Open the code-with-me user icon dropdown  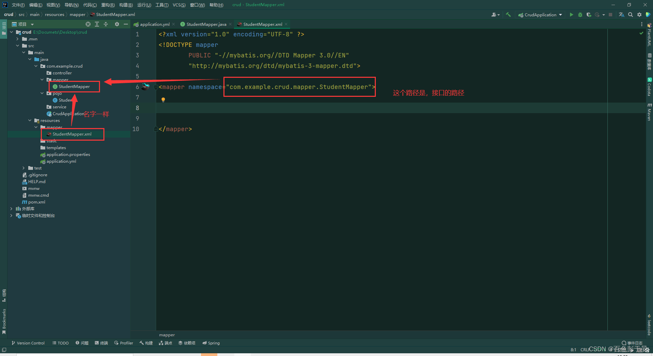[x=496, y=15]
